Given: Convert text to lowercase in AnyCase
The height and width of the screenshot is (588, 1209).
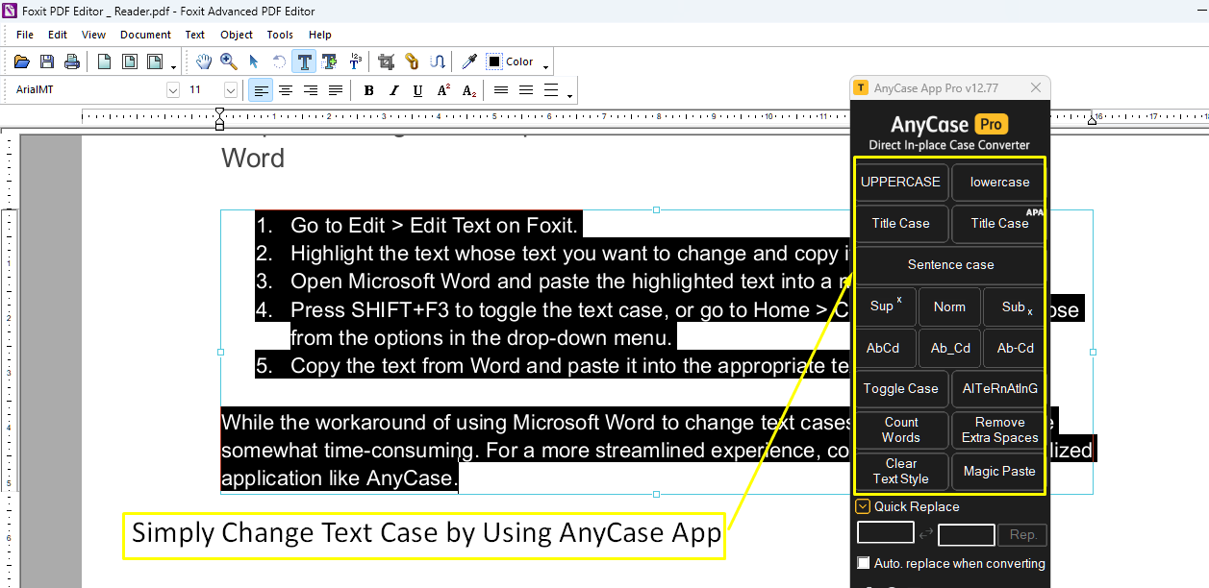Looking at the screenshot, I should [999, 182].
